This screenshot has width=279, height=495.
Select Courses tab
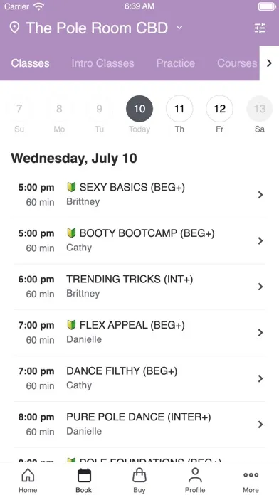coord(237,63)
